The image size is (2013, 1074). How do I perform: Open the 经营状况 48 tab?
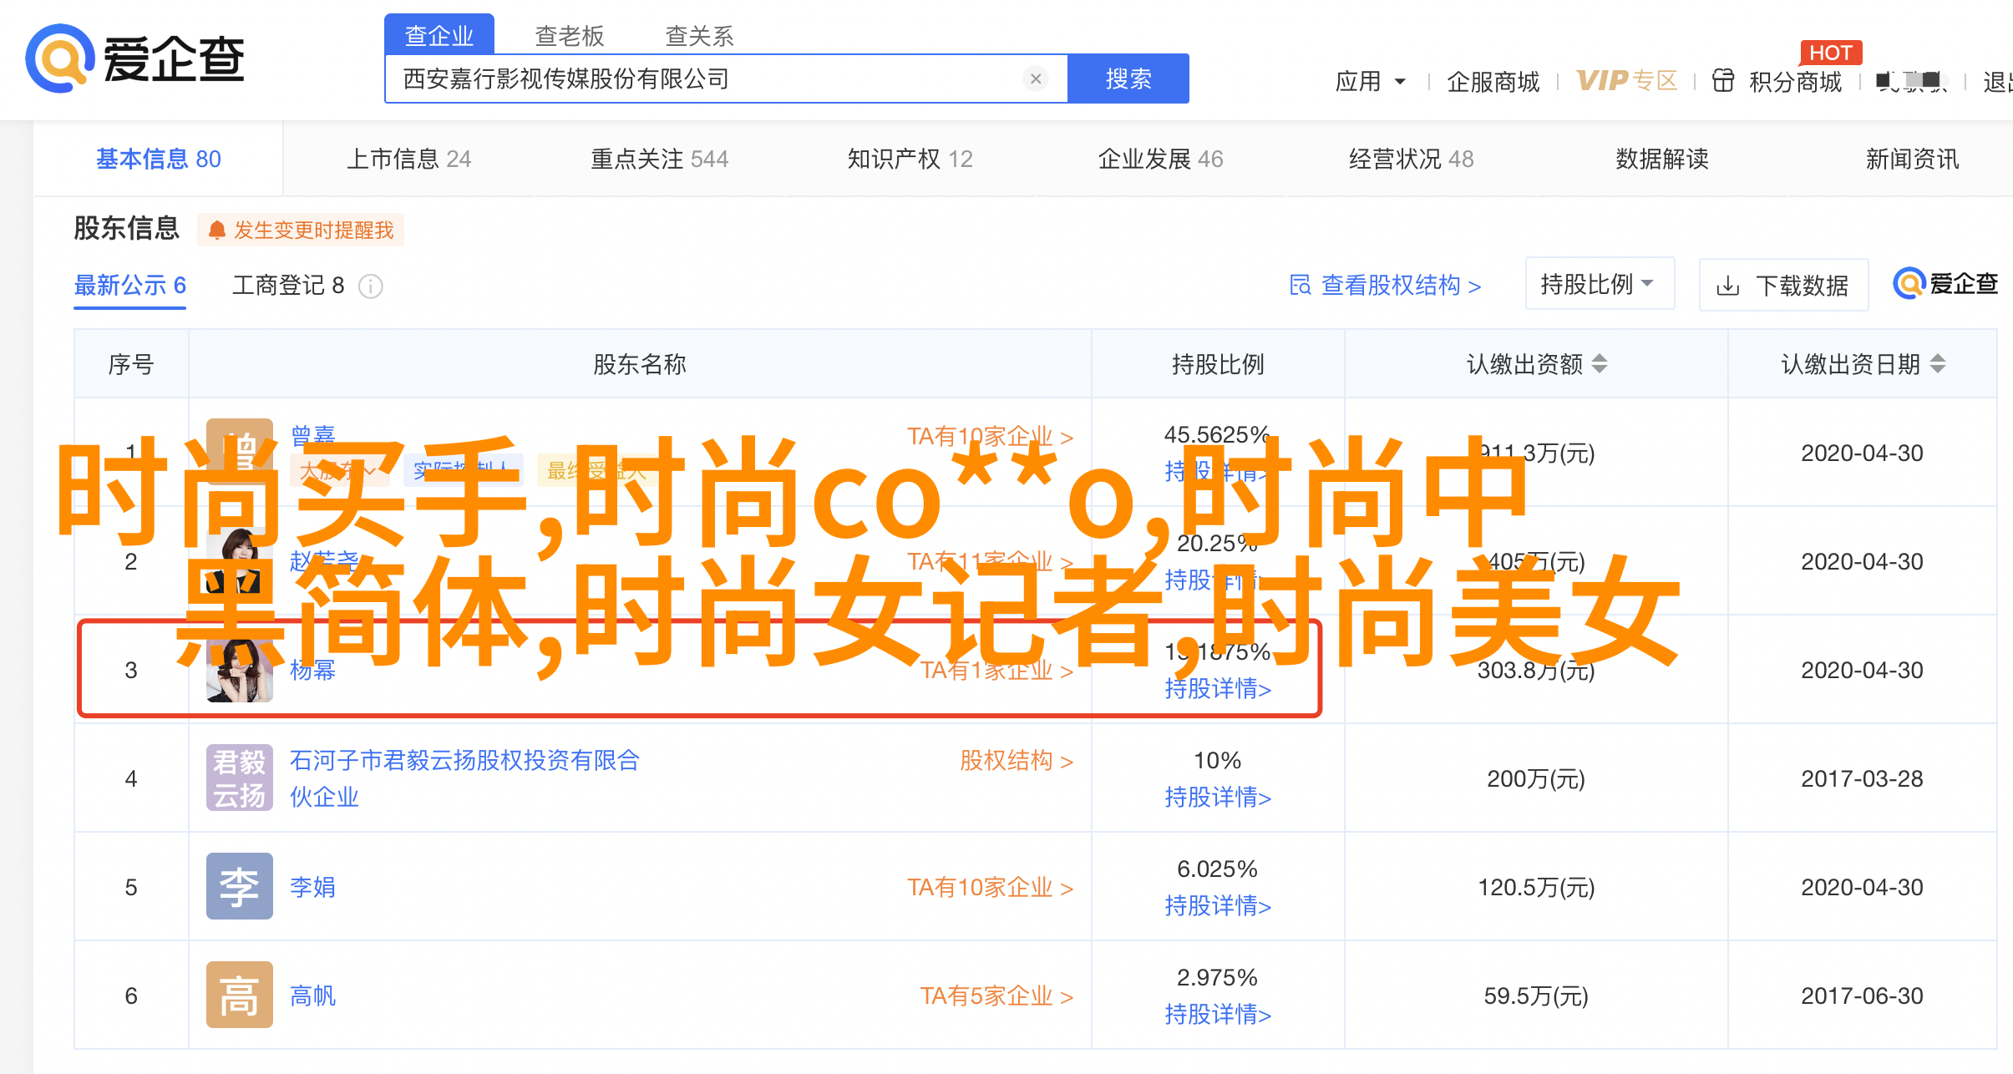(1412, 159)
